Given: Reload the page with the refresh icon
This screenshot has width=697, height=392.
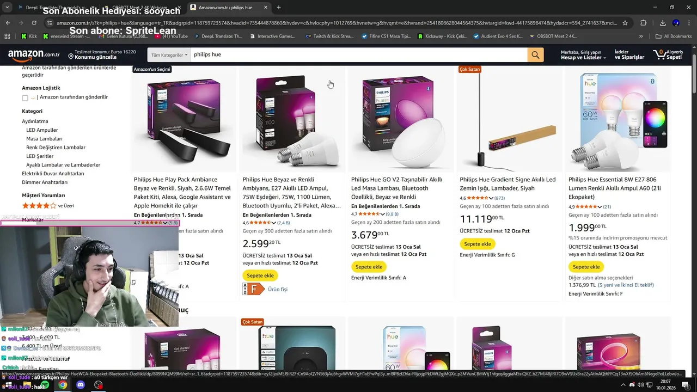Looking at the screenshot, I should pyautogui.click(x=34, y=23).
